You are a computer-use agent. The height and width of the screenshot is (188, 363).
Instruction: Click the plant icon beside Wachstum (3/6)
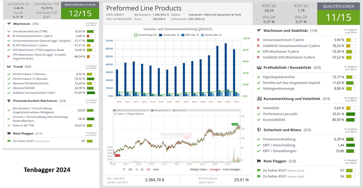(9, 24)
